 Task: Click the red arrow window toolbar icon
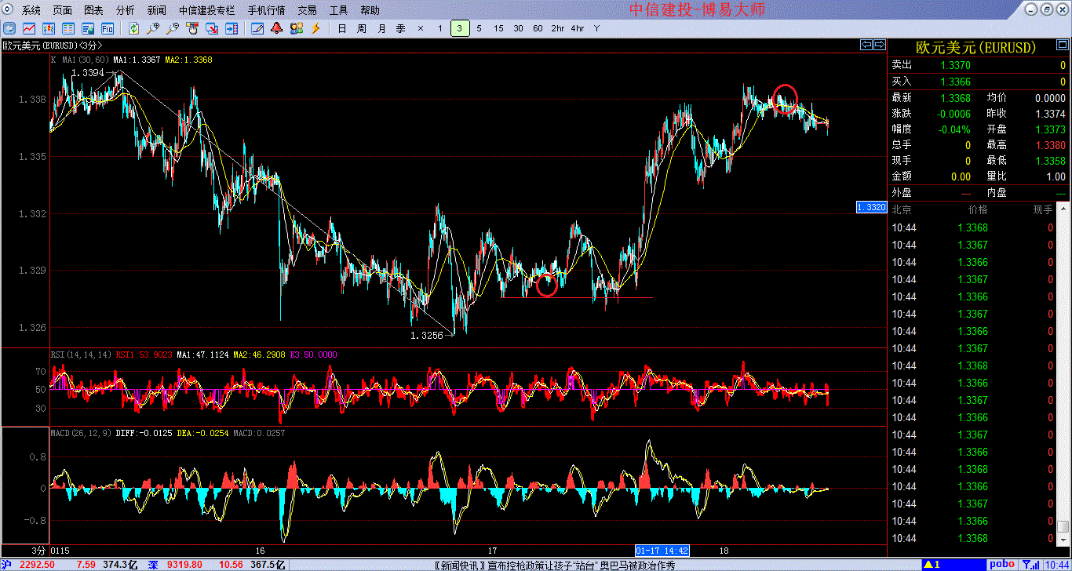point(212,28)
